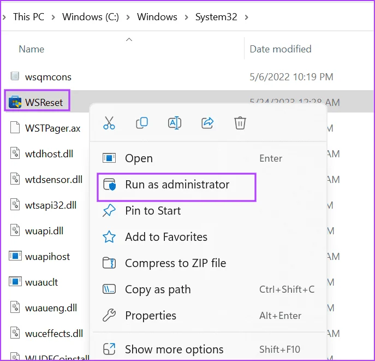Click the WSTPager.ax blank file icon
The image size is (375, 361).
(15, 127)
